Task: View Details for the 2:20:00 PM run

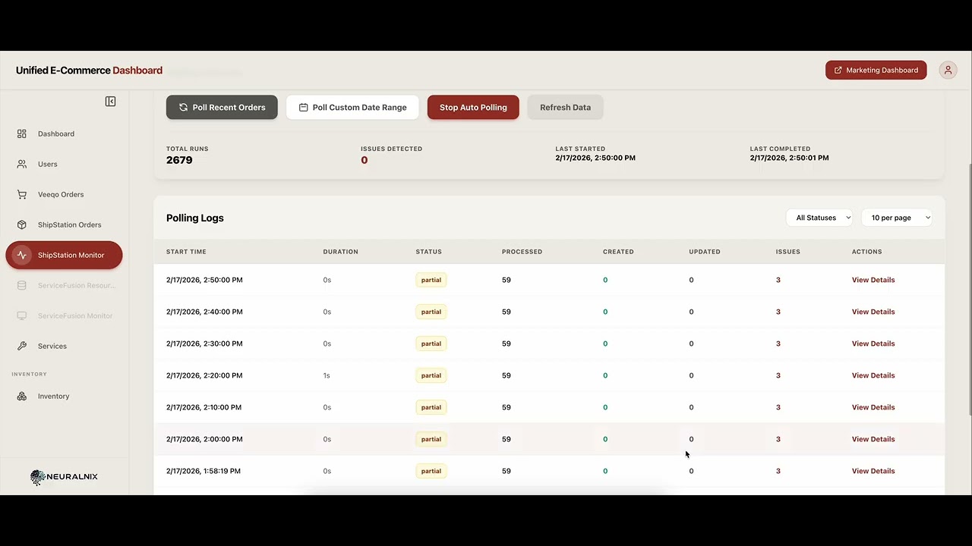Action: [873, 375]
